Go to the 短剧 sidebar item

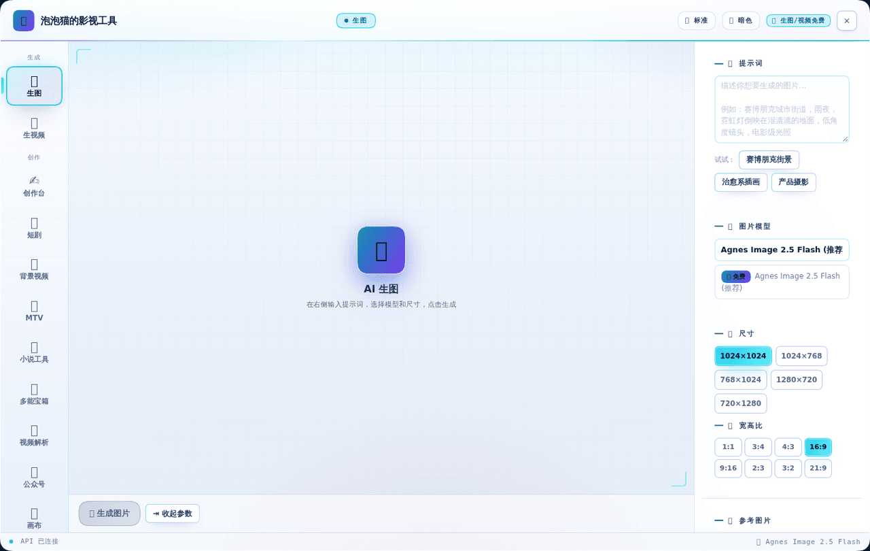click(34, 227)
